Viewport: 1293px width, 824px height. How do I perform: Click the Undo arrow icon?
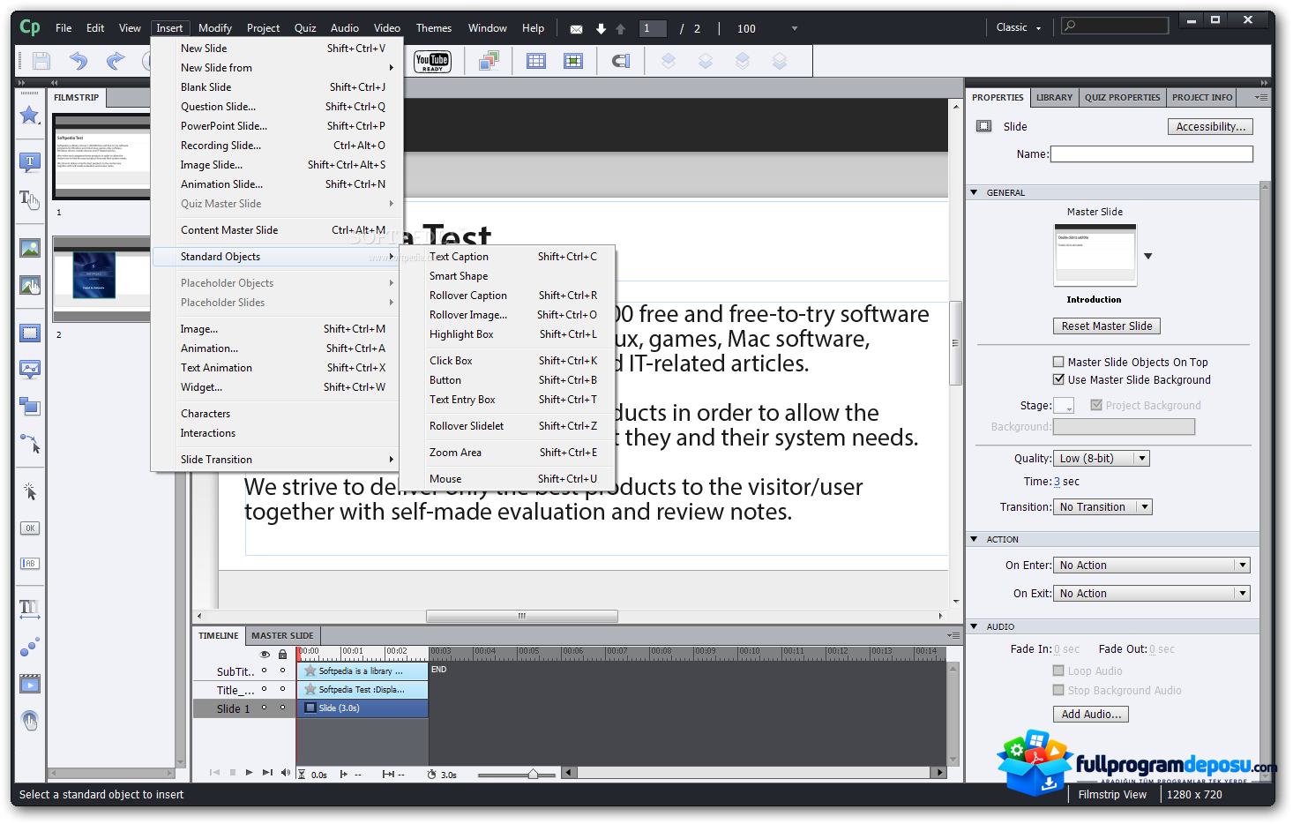click(78, 61)
